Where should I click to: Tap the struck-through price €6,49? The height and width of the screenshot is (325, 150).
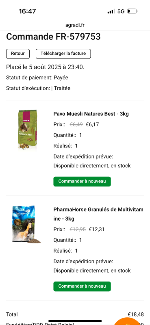(x=76, y=125)
